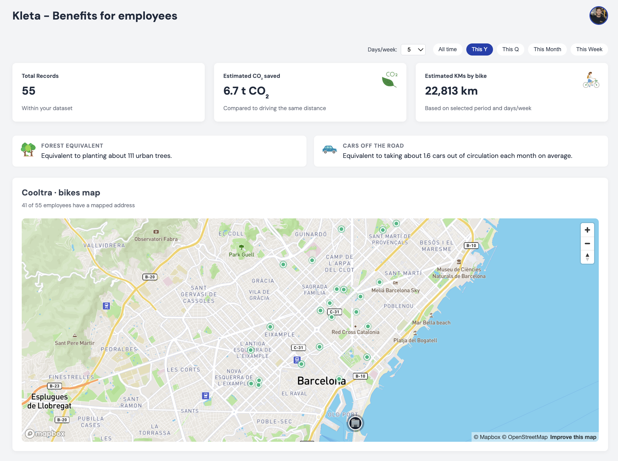Select green marker right of Red Cross Catalonia dot
This screenshot has height=461, width=618.
click(368, 326)
